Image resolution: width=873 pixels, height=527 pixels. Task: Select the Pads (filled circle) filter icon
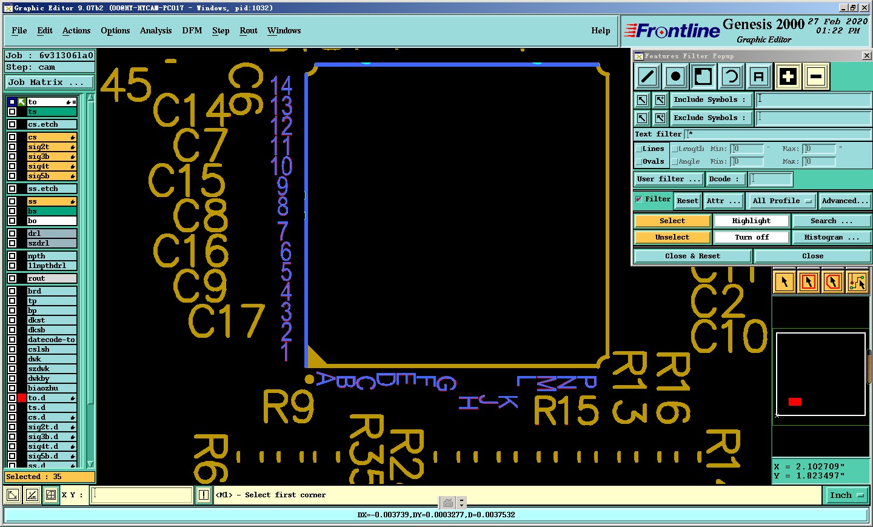(x=675, y=76)
